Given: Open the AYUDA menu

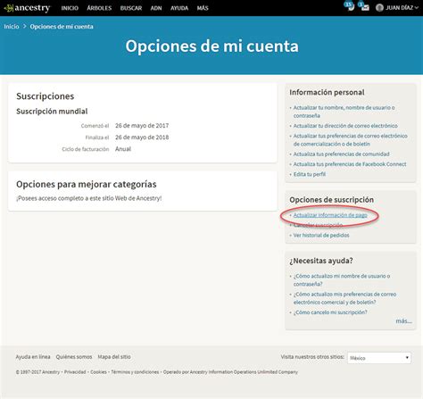Looking at the screenshot, I should 179,8.
